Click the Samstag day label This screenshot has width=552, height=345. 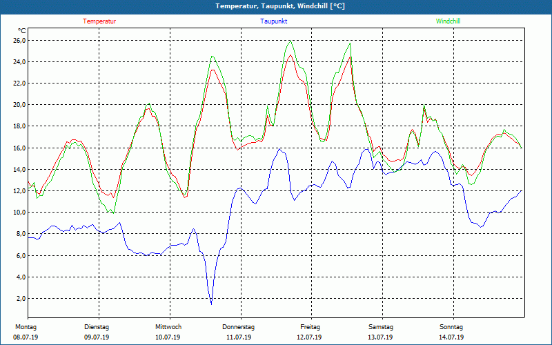click(x=381, y=327)
